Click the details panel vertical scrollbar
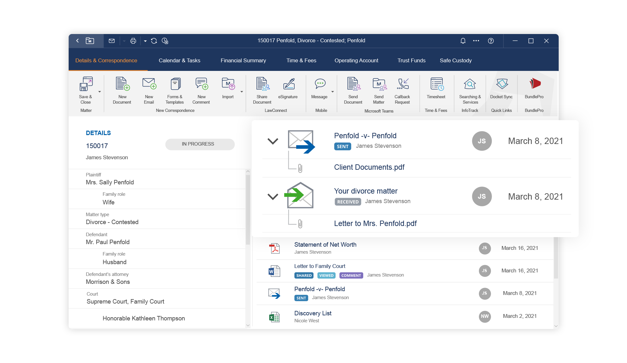Screen dimensions: 627x363 pyautogui.click(x=248, y=210)
